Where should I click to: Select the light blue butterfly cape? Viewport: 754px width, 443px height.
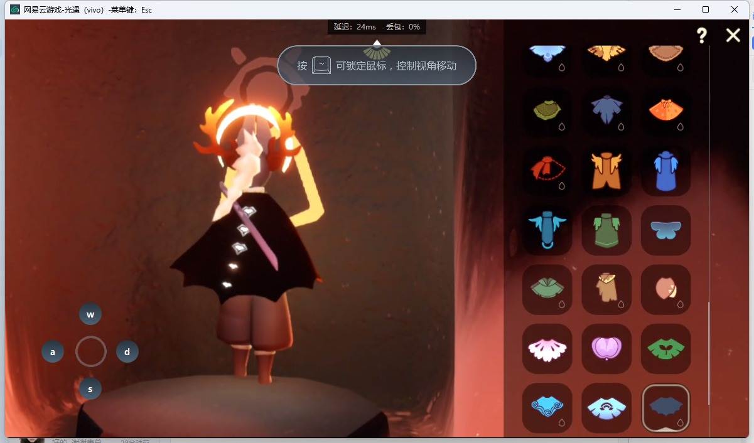click(665, 230)
